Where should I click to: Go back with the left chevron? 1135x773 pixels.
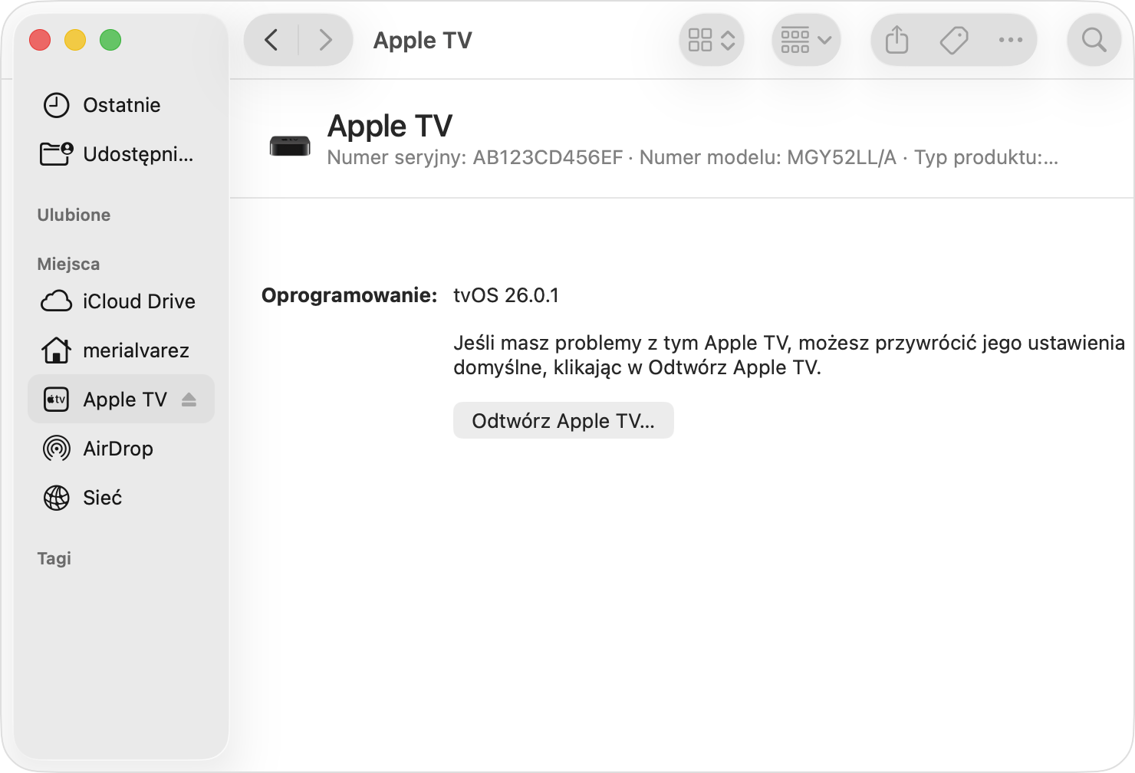pyautogui.click(x=271, y=40)
